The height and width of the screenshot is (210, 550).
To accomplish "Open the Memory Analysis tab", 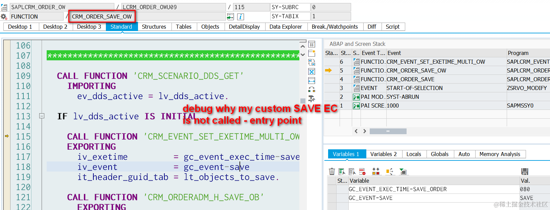I will click(x=500, y=154).
